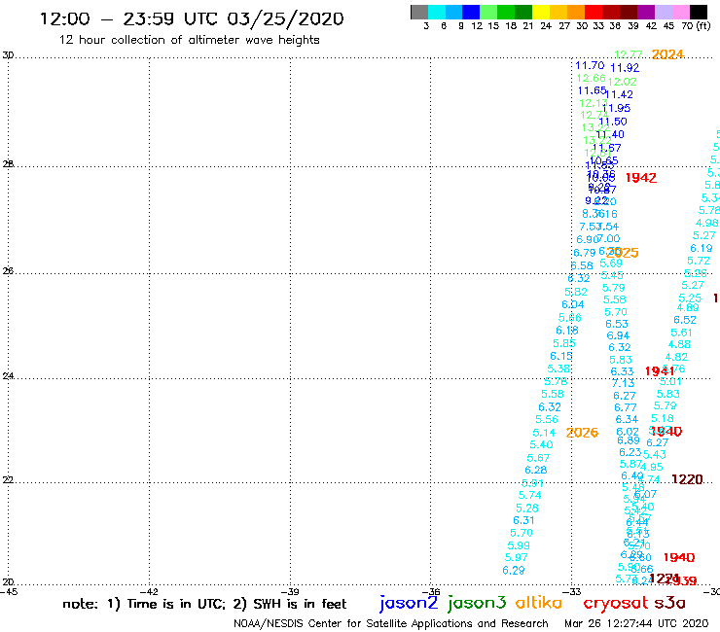
Task: Click the wave height value '5.14'
Action: pos(544,433)
